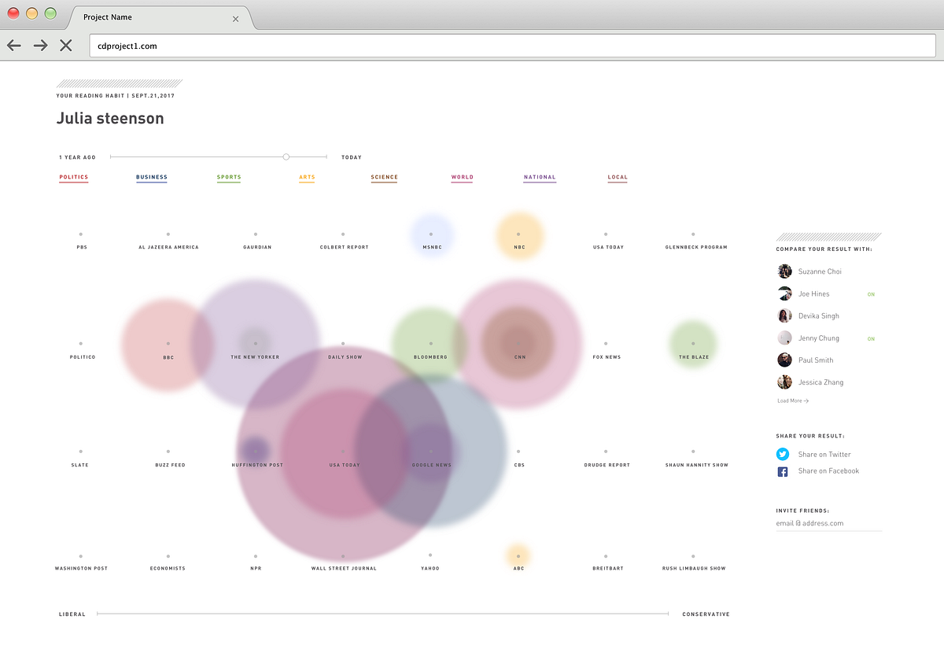Select the Science category
Image resolution: width=944 pixels, height=671 pixels.
pyautogui.click(x=385, y=178)
